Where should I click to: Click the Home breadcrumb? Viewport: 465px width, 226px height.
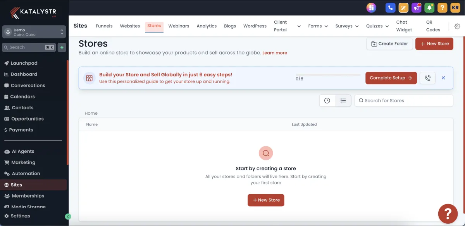click(91, 114)
